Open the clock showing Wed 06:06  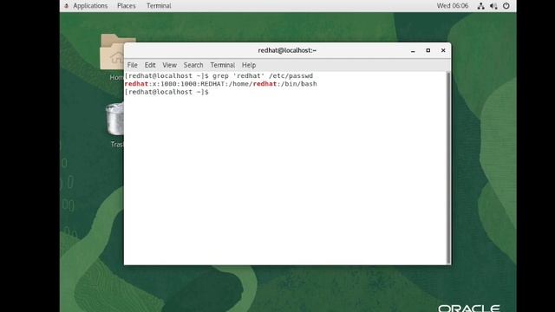452,6
